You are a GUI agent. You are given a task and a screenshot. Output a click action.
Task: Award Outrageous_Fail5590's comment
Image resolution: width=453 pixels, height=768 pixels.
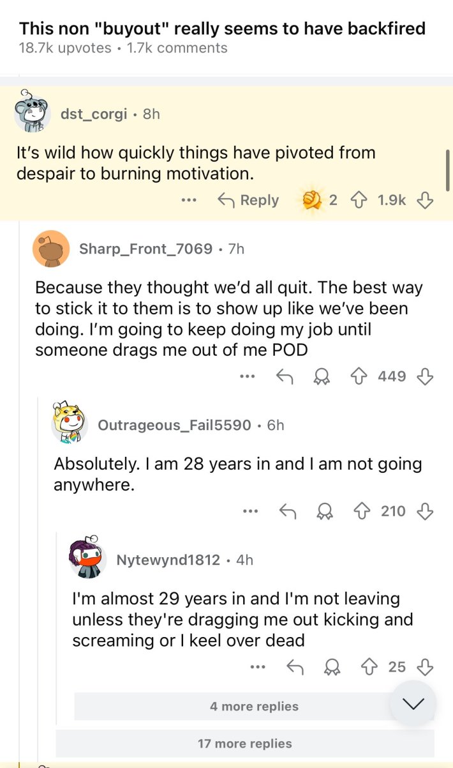[325, 511]
